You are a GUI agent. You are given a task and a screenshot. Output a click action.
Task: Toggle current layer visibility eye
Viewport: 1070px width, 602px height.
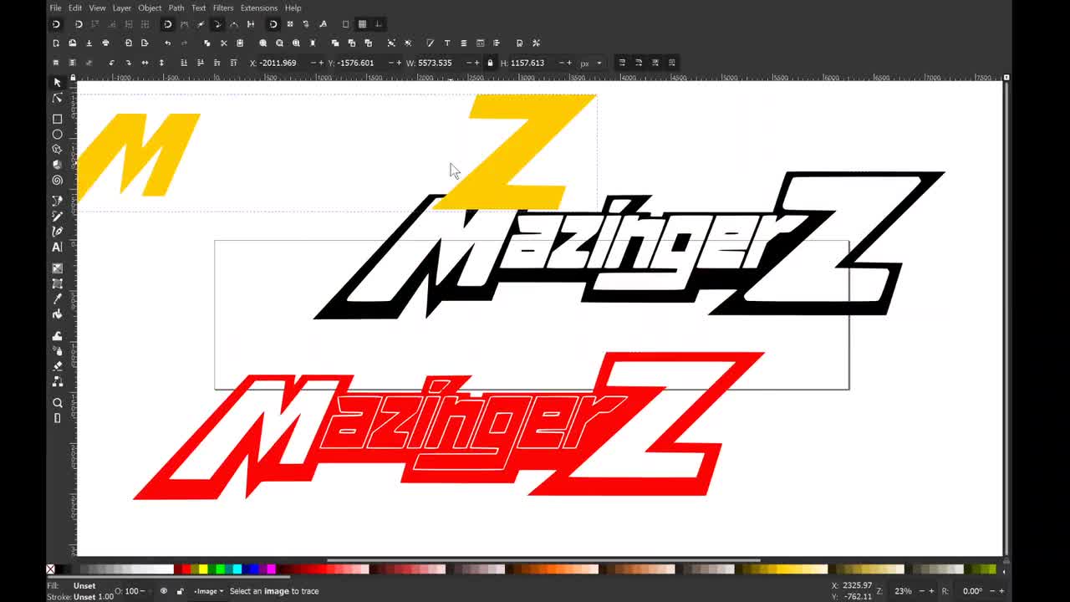point(164,591)
